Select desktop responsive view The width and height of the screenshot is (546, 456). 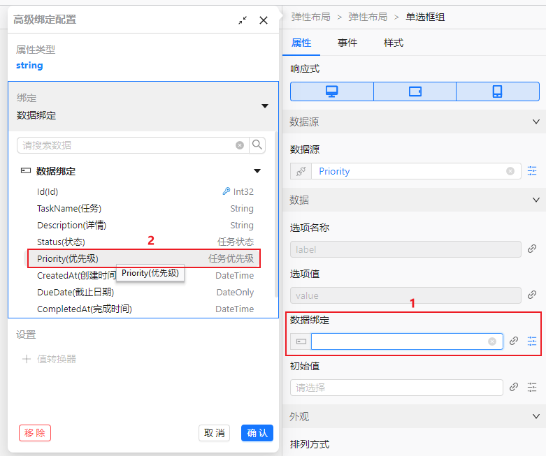pyautogui.click(x=332, y=91)
